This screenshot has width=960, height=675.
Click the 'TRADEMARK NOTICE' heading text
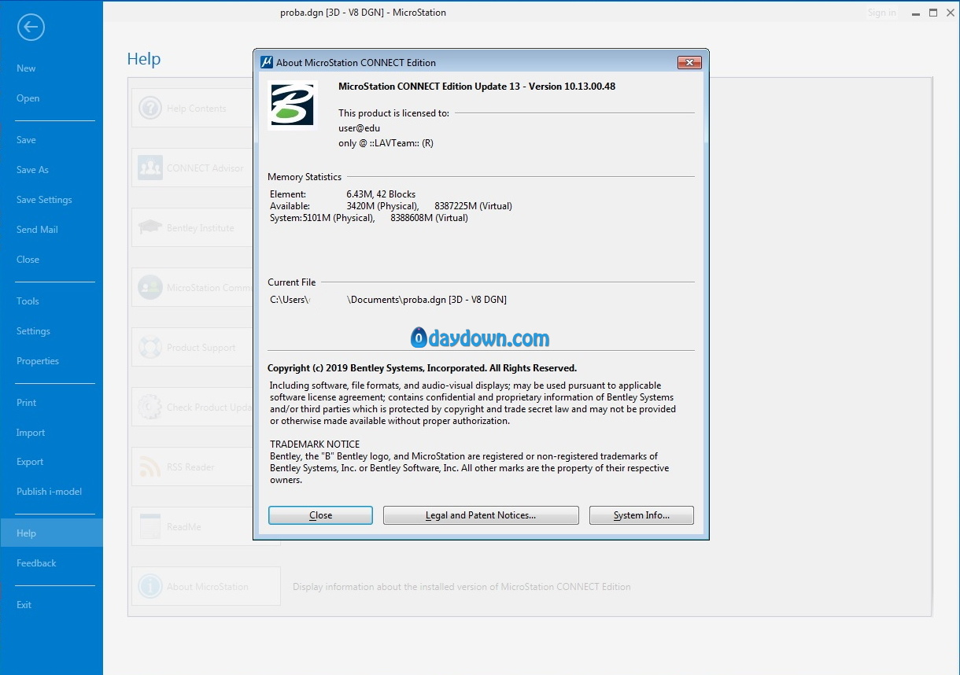tap(315, 444)
